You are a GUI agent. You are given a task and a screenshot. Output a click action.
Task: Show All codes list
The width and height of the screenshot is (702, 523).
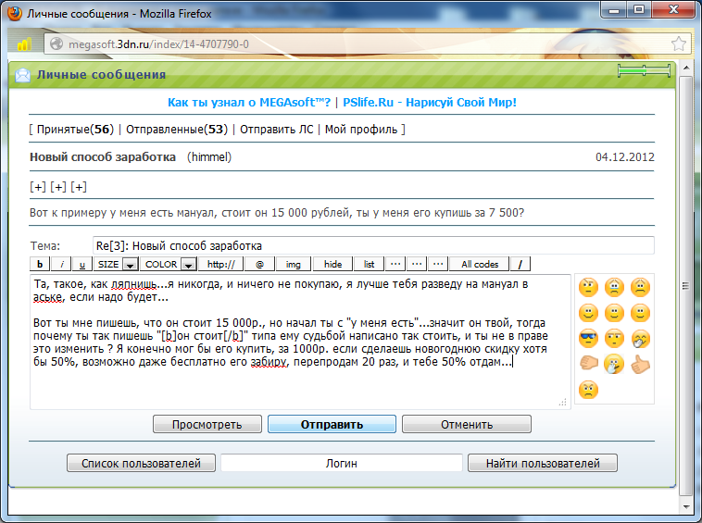point(480,264)
